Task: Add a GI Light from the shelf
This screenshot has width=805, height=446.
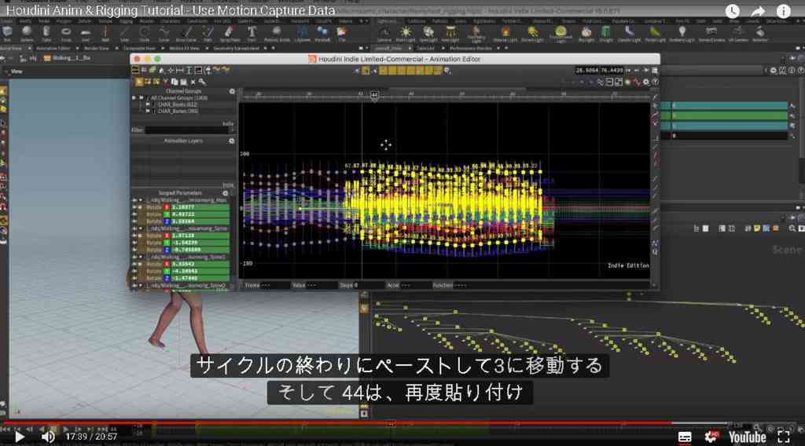Action: click(606, 33)
